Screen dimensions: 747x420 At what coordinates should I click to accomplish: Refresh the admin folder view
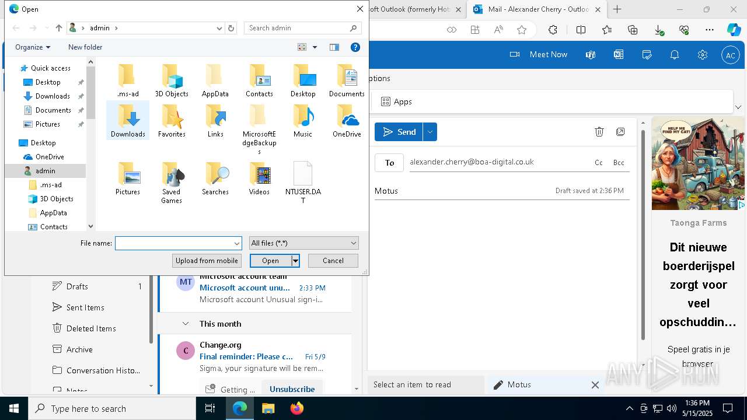tap(231, 28)
